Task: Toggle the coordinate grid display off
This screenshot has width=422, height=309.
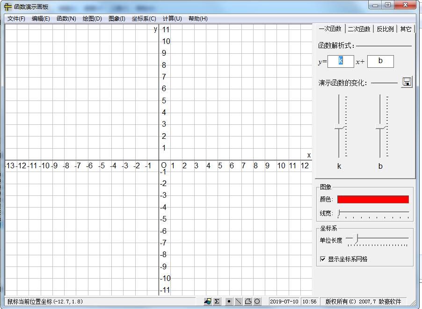Action: pos(323,259)
